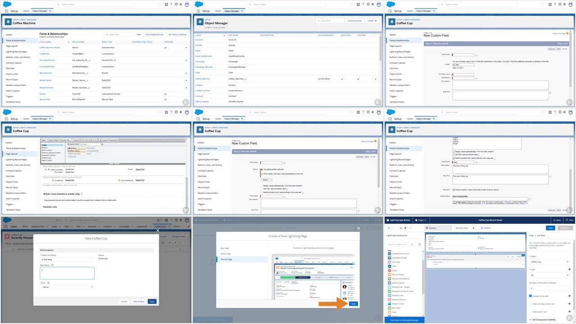Go Back from the Lightning App Builder
Image resolution: width=576 pixels, height=324 pixels.
[x=557, y=220]
